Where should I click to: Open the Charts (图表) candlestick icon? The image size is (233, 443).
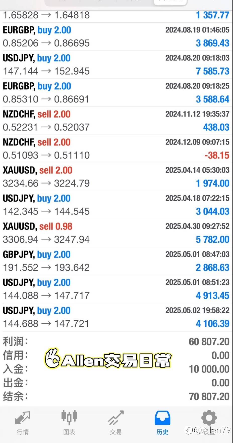69,418
